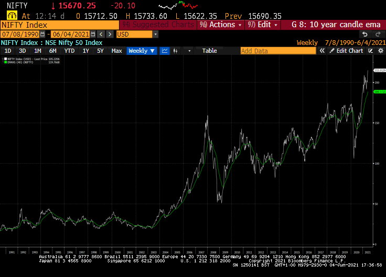Select the Max range tab

click(116, 51)
